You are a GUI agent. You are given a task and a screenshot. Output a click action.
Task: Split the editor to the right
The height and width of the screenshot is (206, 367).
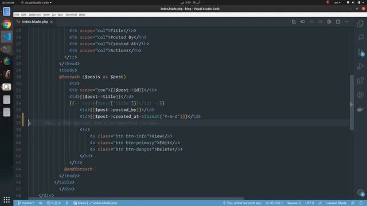point(338,22)
